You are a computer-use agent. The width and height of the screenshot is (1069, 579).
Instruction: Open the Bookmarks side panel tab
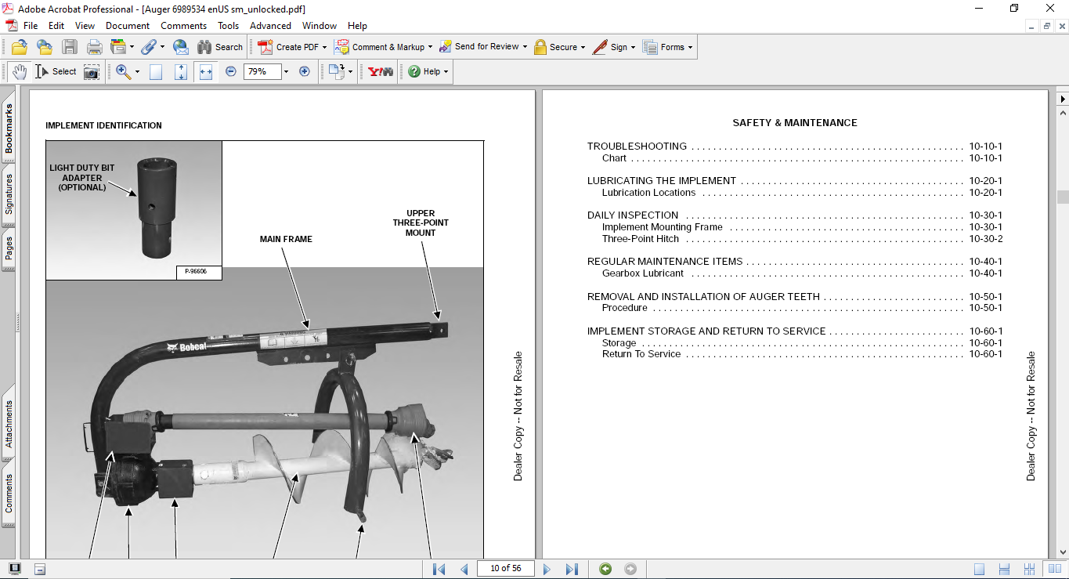click(9, 129)
